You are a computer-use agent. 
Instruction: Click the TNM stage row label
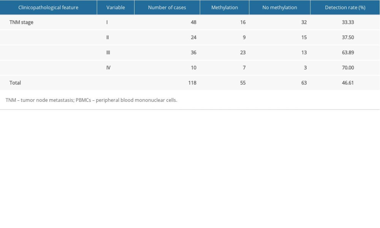click(x=21, y=22)
